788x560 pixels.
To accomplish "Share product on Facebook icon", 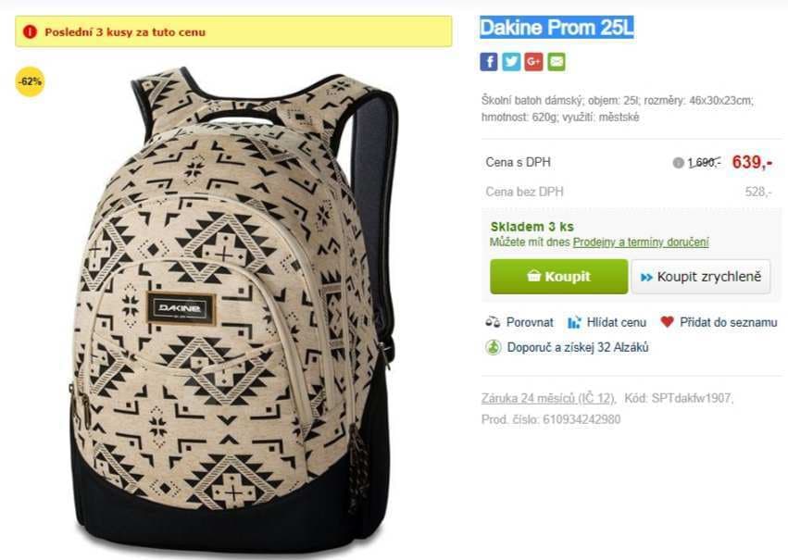I will click(x=489, y=62).
